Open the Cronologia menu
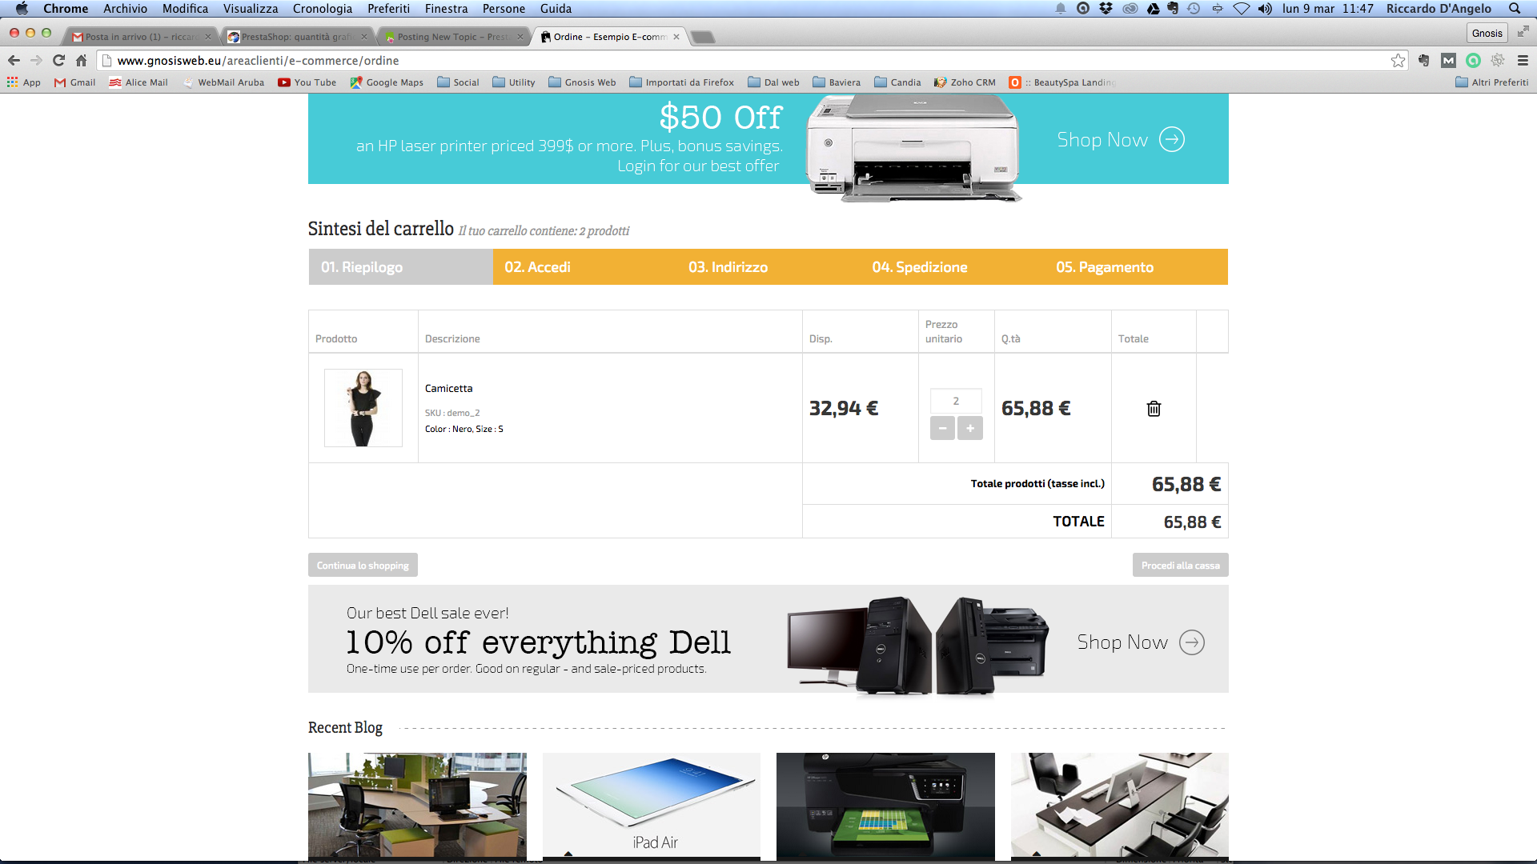Image resolution: width=1537 pixels, height=864 pixels. (322, 9)
